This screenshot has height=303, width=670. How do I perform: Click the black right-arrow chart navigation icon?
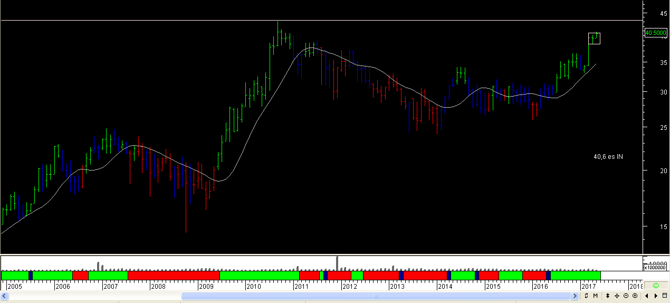(655, 296)
